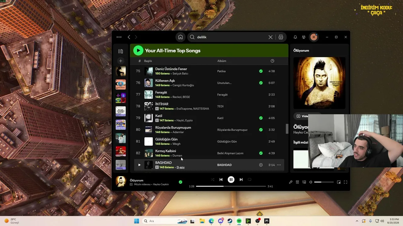This screenshot has width=403, height=226.
Task: Open artist link D-azy
Action: [x=180, y=167]
